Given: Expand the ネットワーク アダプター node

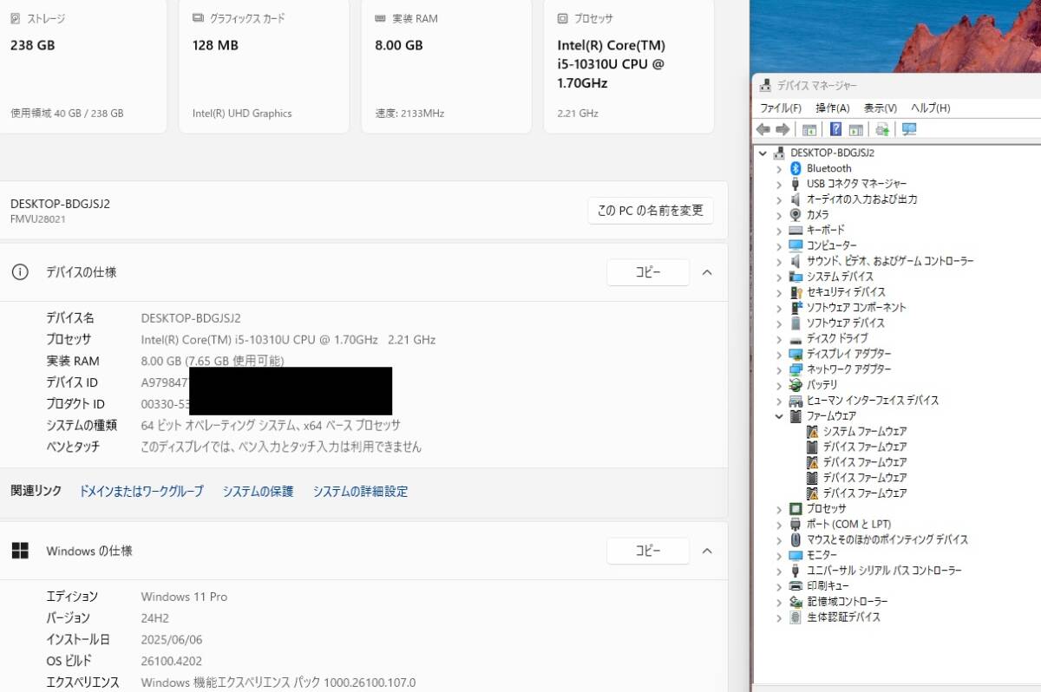Looking at the screenshot, I should (779, 369).
